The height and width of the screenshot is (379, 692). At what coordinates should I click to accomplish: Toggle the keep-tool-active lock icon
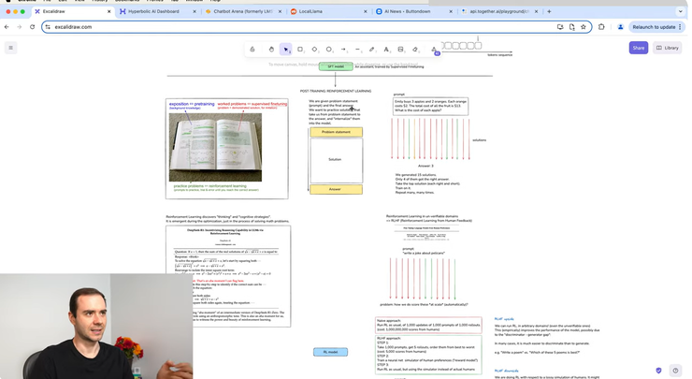coord(252,50)
